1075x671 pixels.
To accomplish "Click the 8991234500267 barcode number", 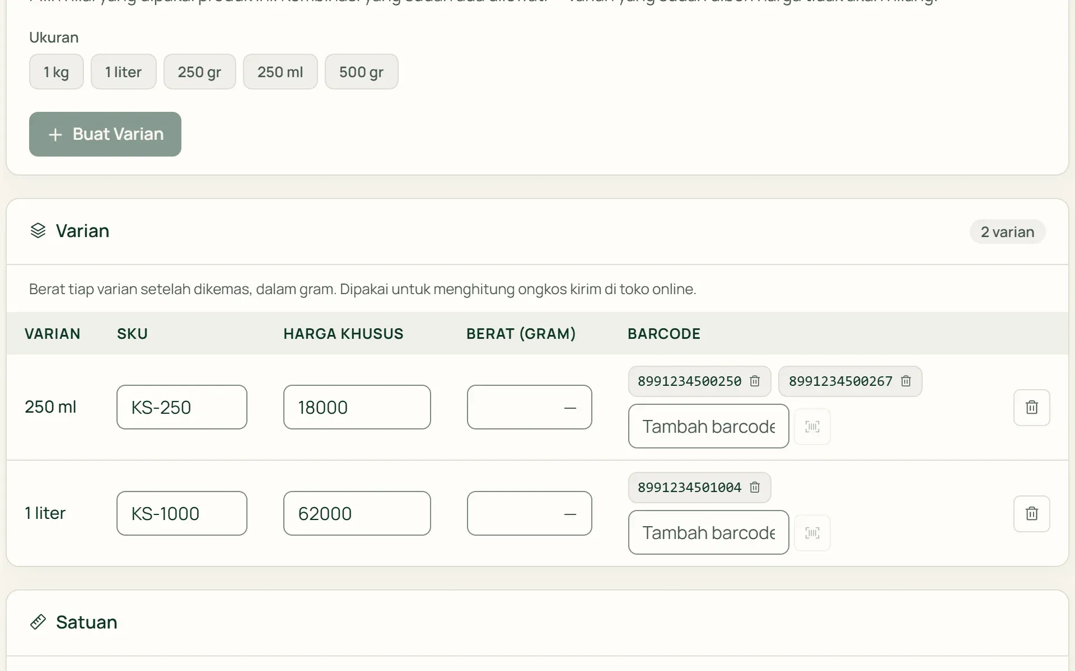I will pos(840,381).
